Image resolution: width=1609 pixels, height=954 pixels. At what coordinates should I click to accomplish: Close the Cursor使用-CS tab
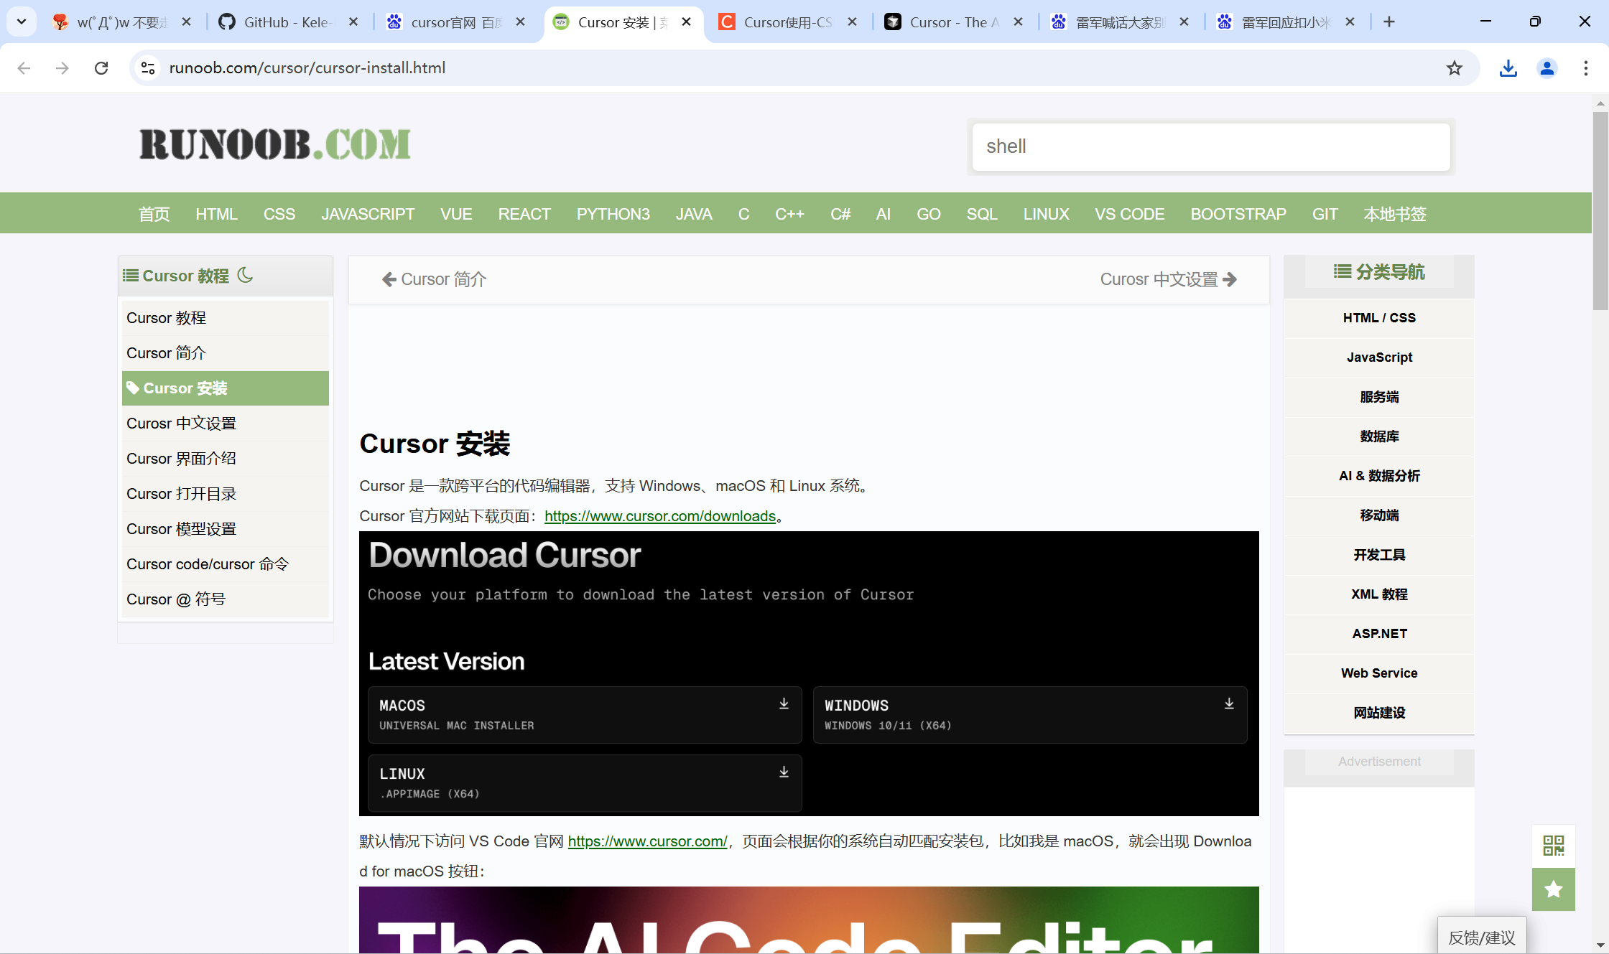[x=852, y=22]
